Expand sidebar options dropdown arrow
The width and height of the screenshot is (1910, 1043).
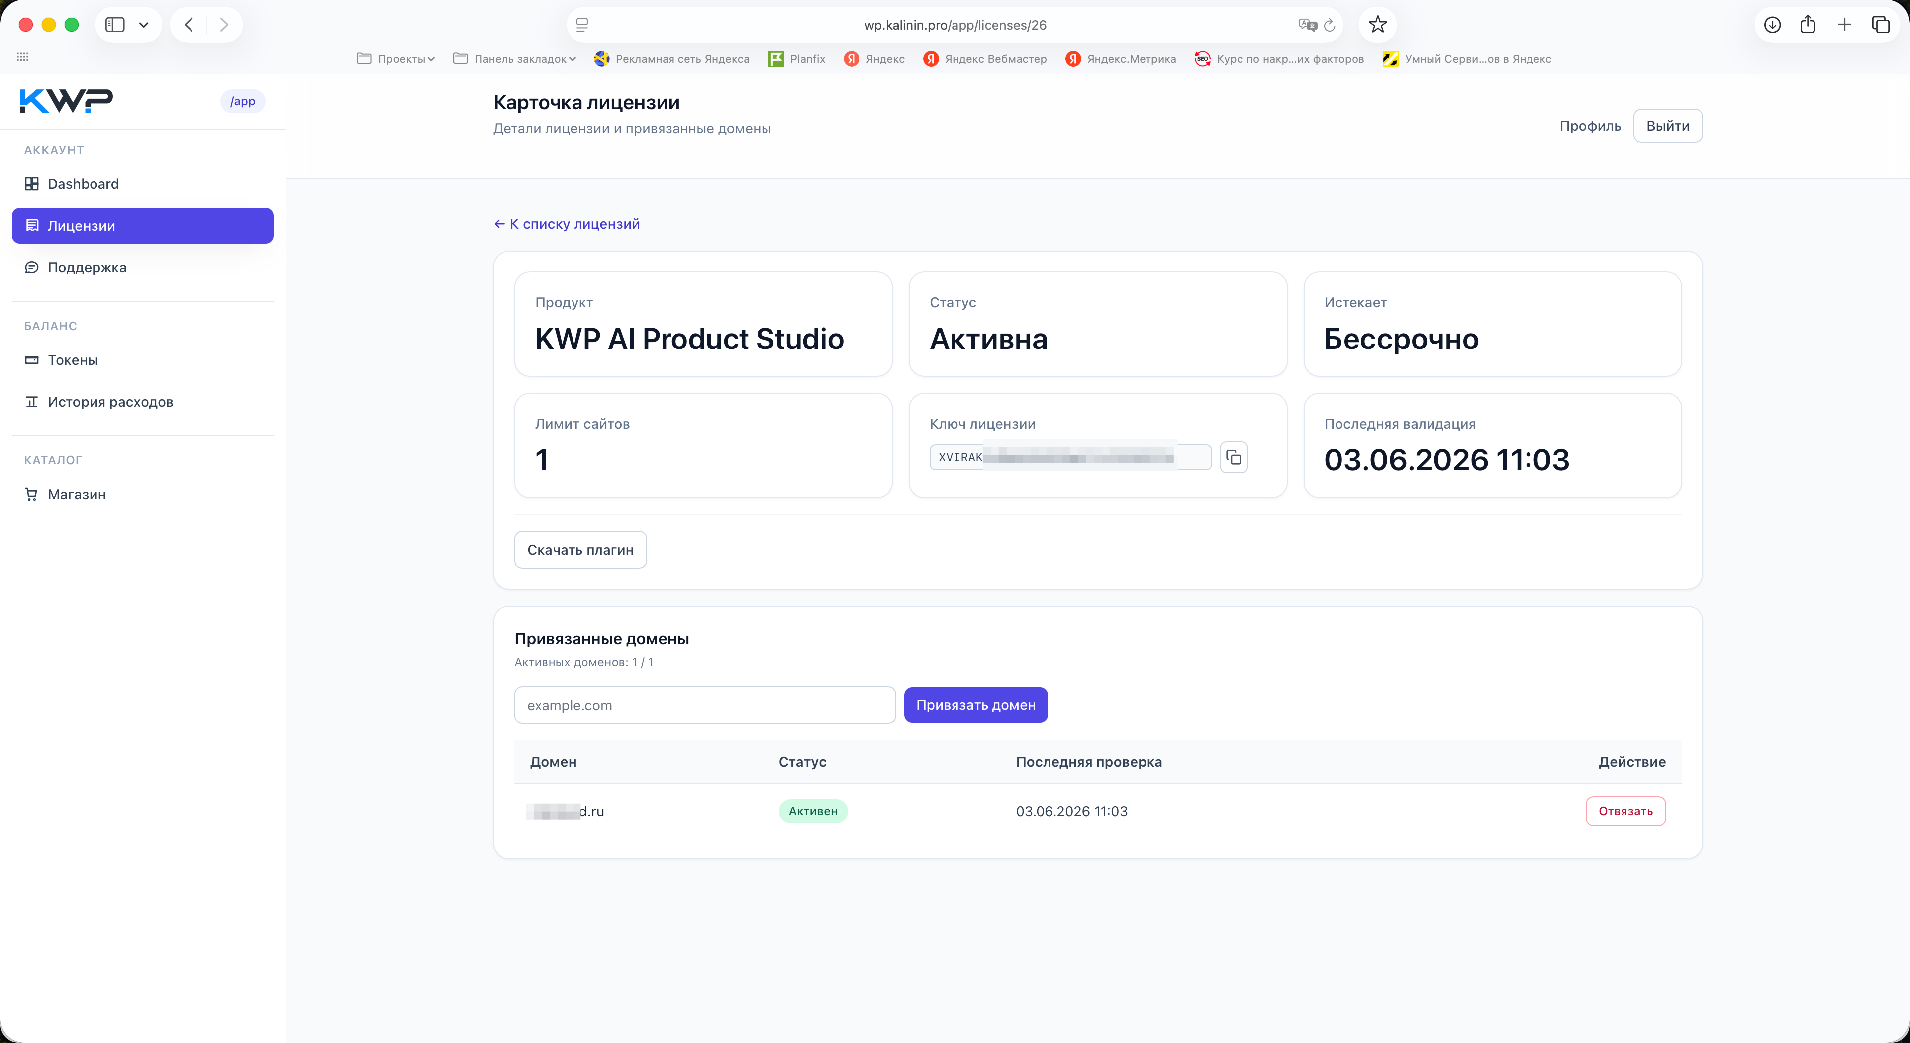point(144,25)
